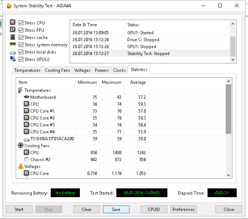Viewport: 248px width, 219px height.
Task: Click the Close button at bottom right
Action: (x=229, y=210)
